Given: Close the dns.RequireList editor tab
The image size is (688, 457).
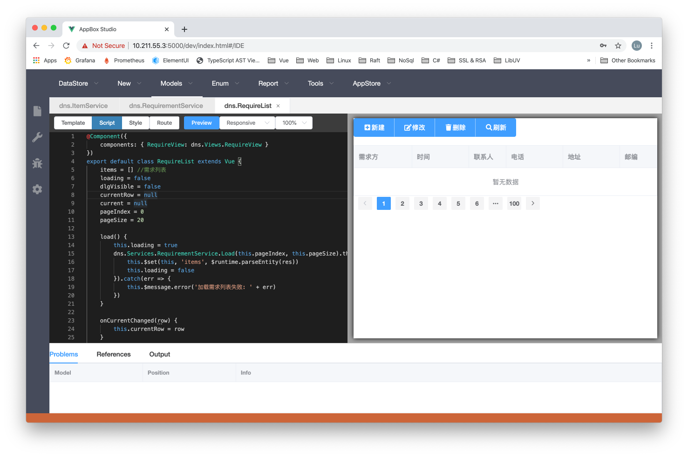Looking at the screenshot, I should (278, 106).
